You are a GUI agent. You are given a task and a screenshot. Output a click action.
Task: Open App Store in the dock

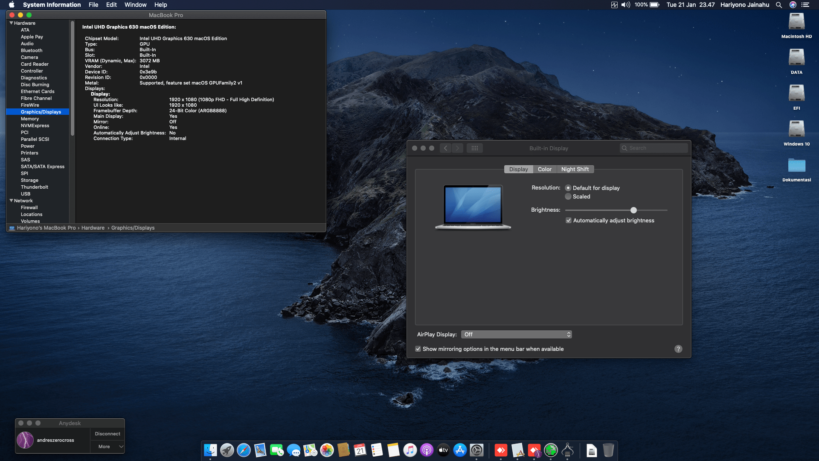coord(460,450)
